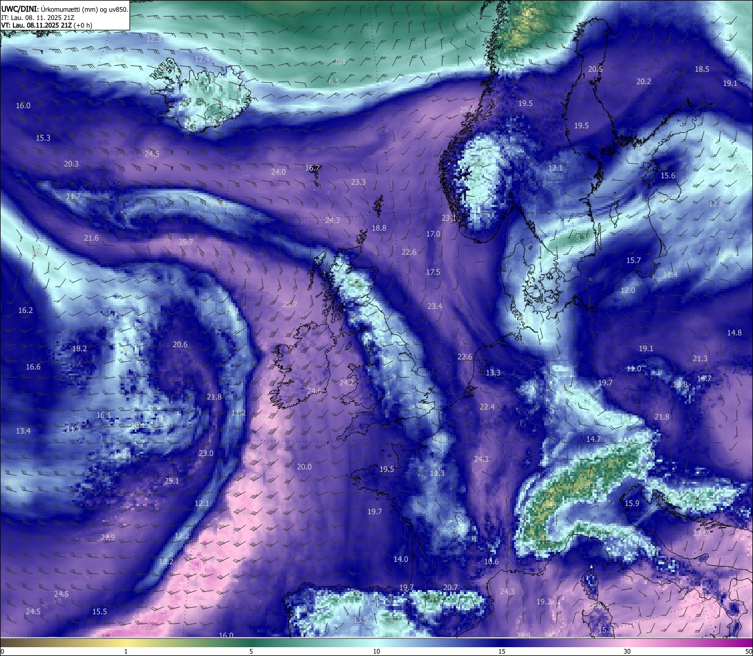
Task: Click the 15.9 value on the map
Action: [x=632, y=504]
